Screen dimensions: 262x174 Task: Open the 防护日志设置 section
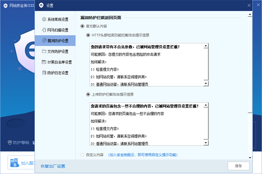[55, 73]
